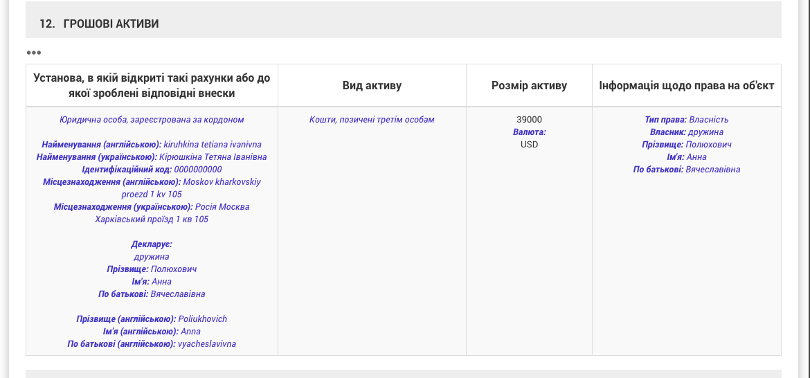Click the 'Інформація щодо права на об'єкт' header

pyautogui.click(x=686, y=86)
